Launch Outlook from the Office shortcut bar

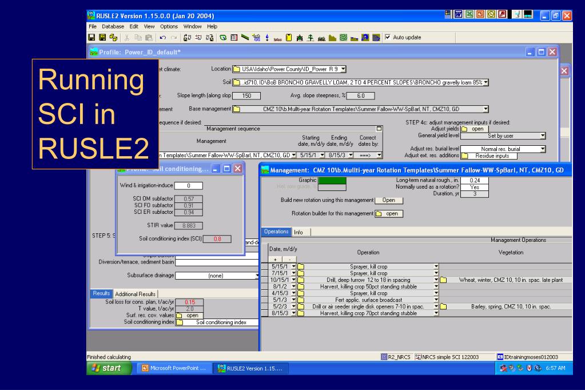point(491,14)
